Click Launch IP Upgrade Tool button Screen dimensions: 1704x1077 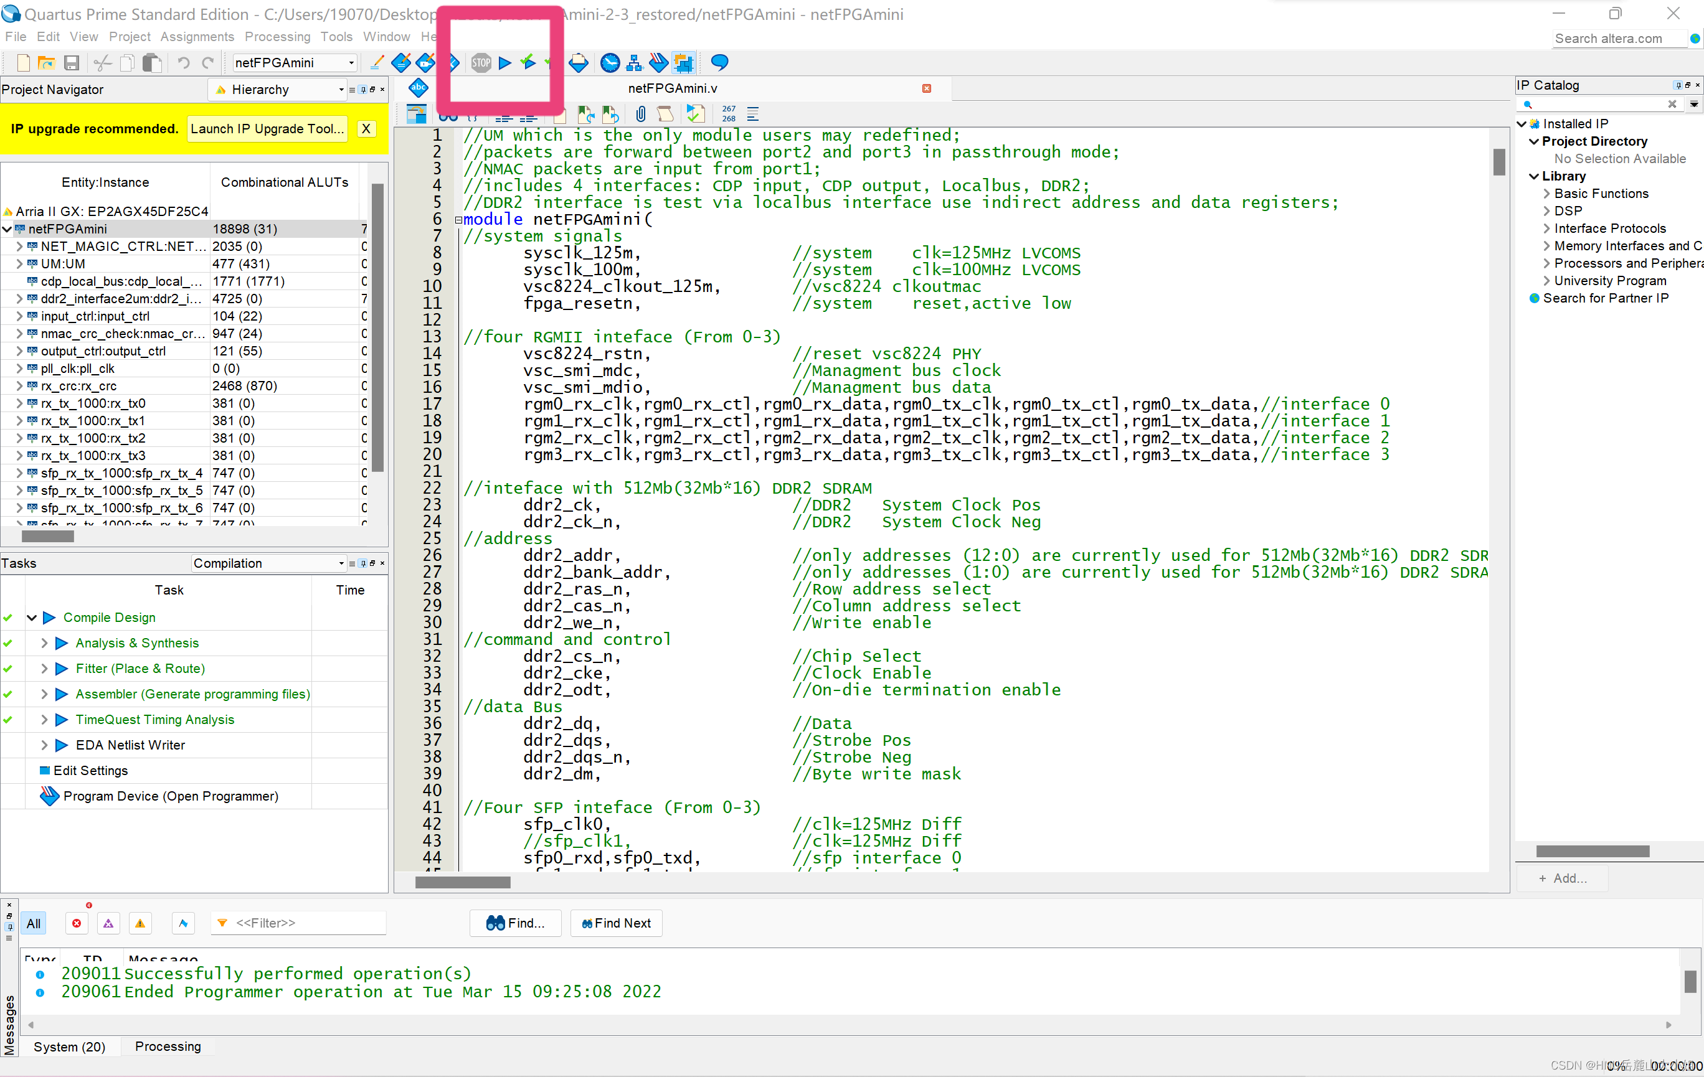coord(267,129)
